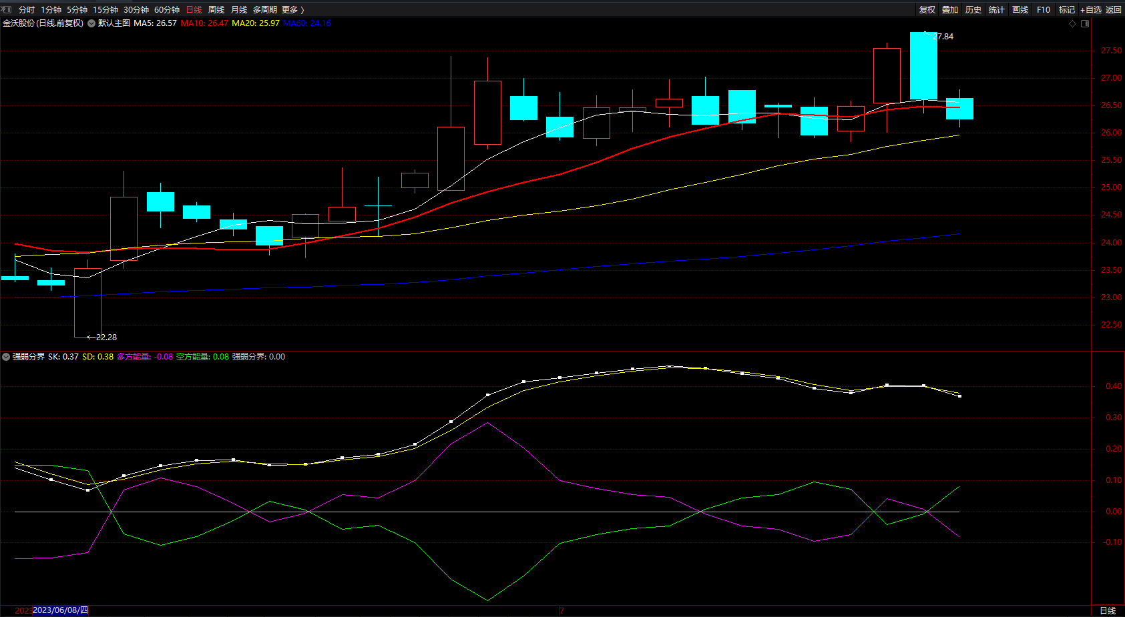Click the 统计 statistics button
Image resolution: width=1125 pixels, height=617 pixels.
coord(997,9)
